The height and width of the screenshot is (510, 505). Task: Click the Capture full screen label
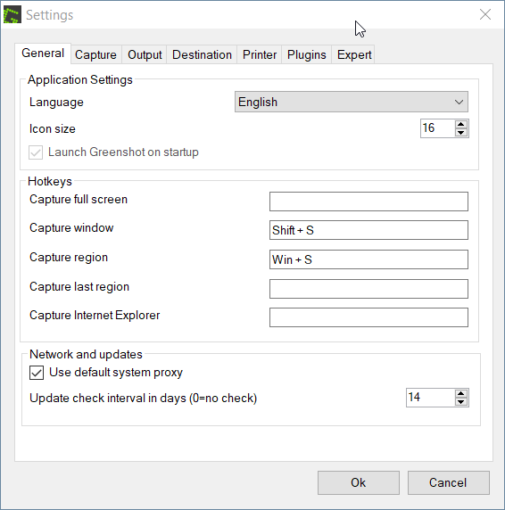[x=79, y=200]
